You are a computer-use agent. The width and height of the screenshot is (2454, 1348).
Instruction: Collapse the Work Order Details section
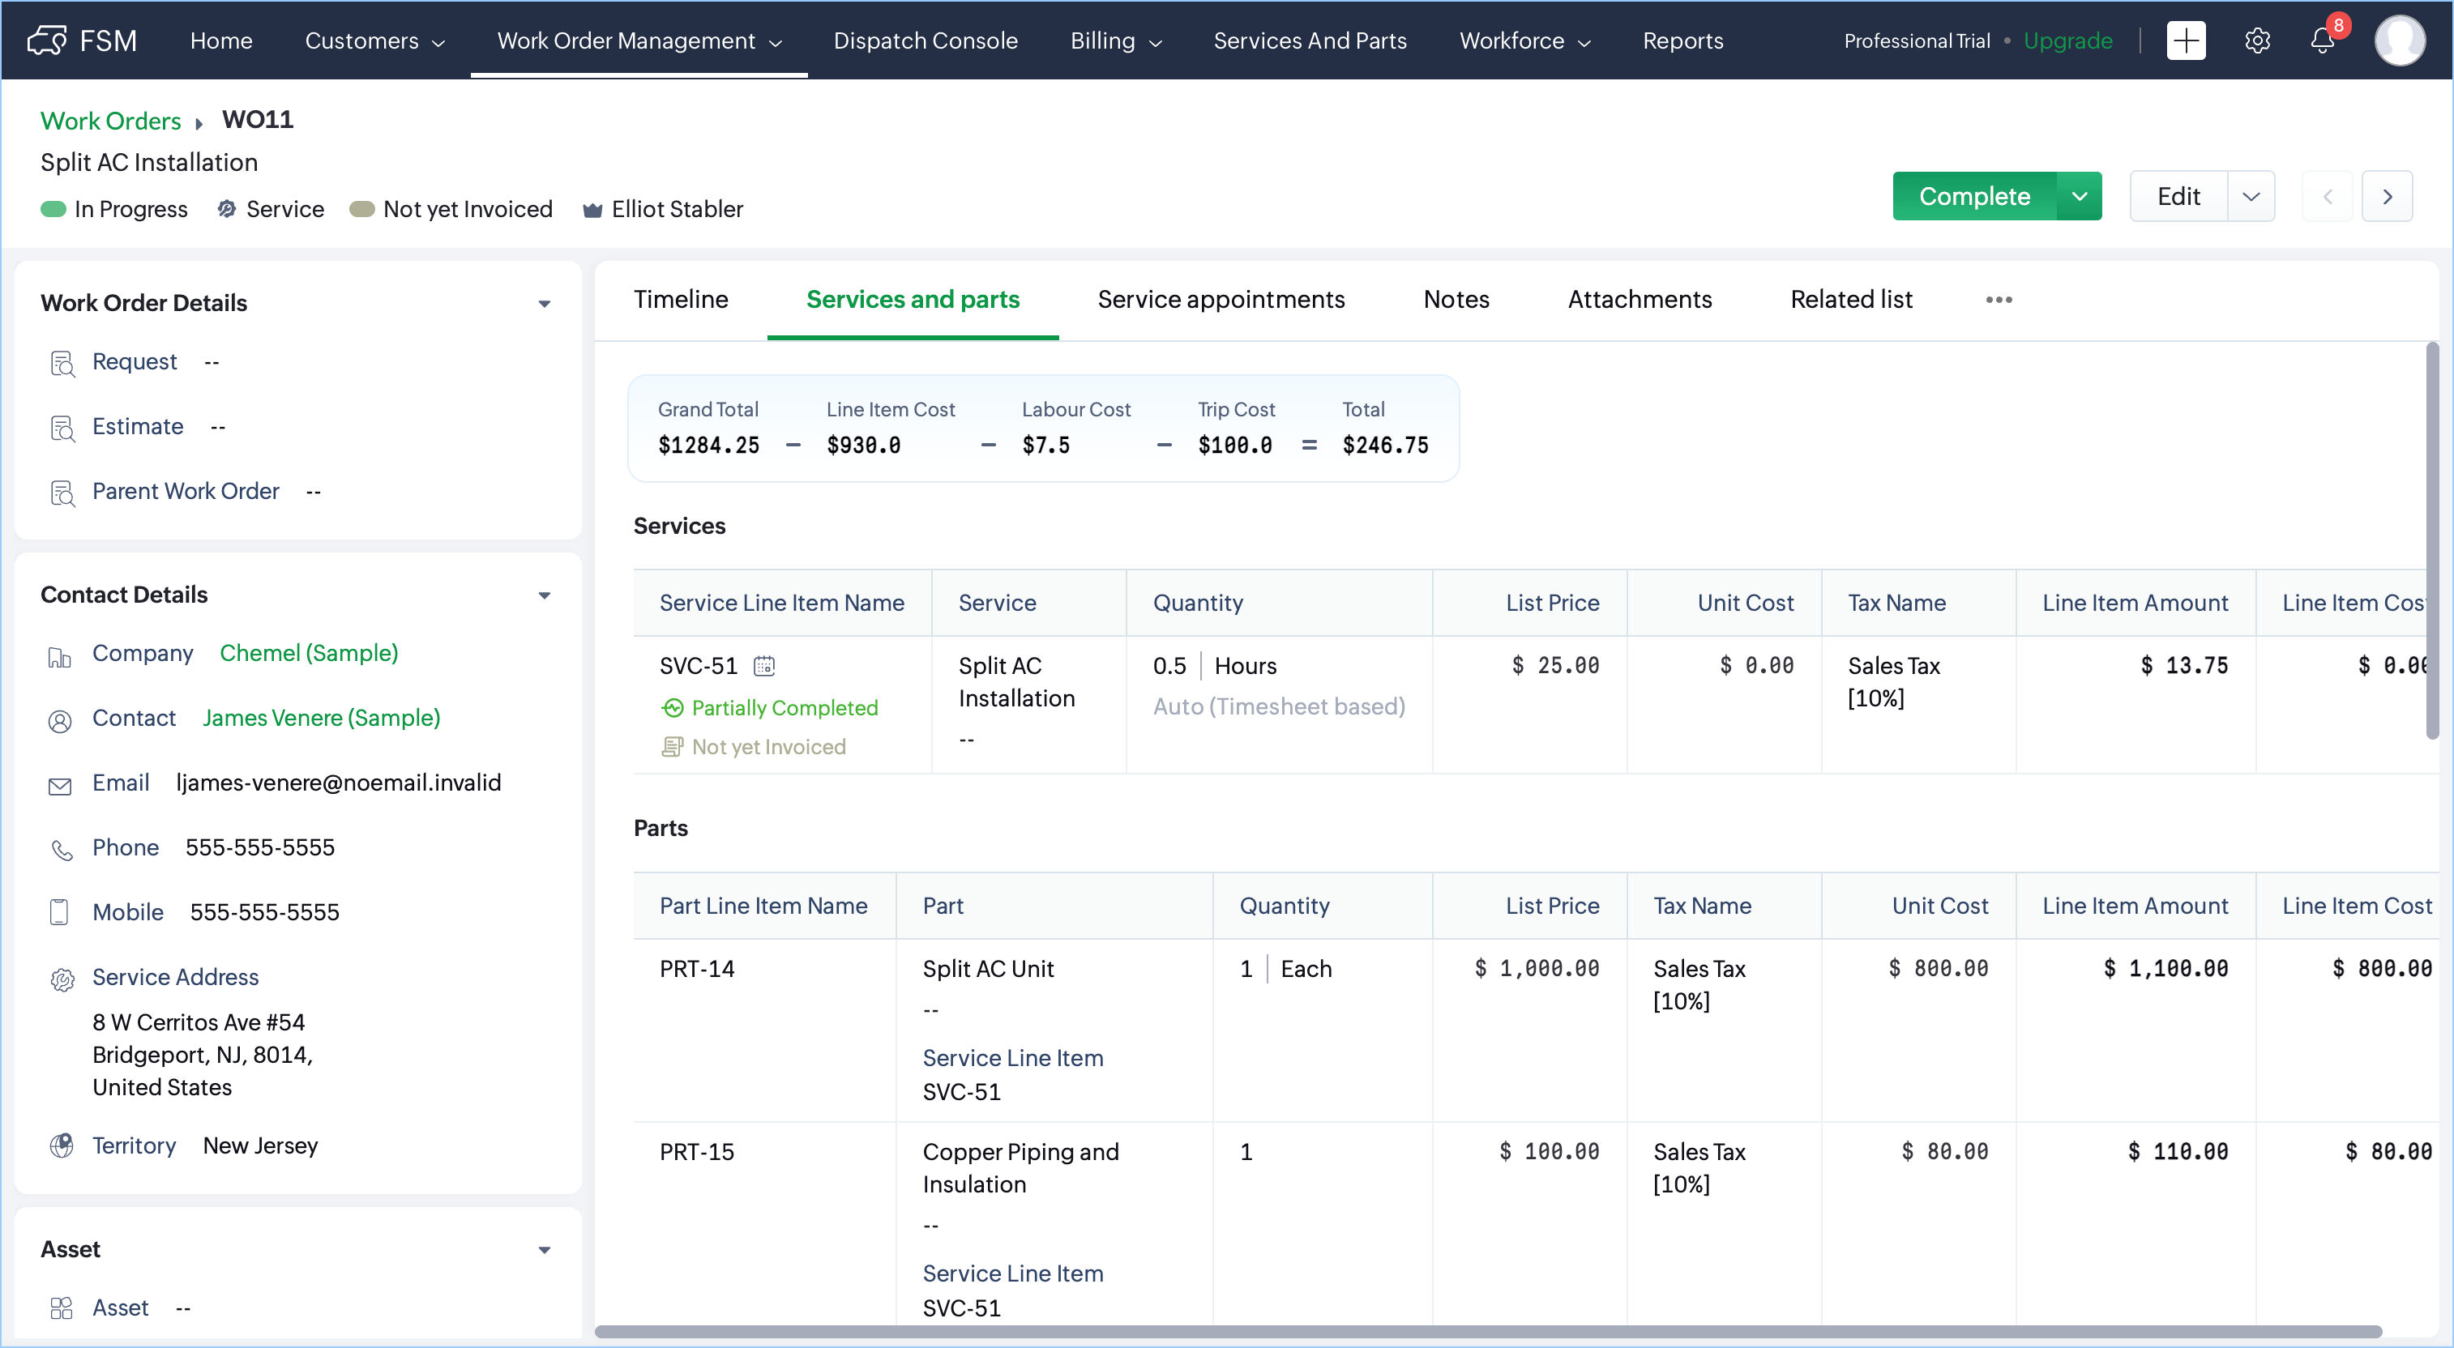click(x=544, y=305)
